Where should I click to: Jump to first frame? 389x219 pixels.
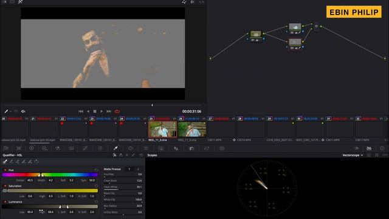tap(81, 111)
